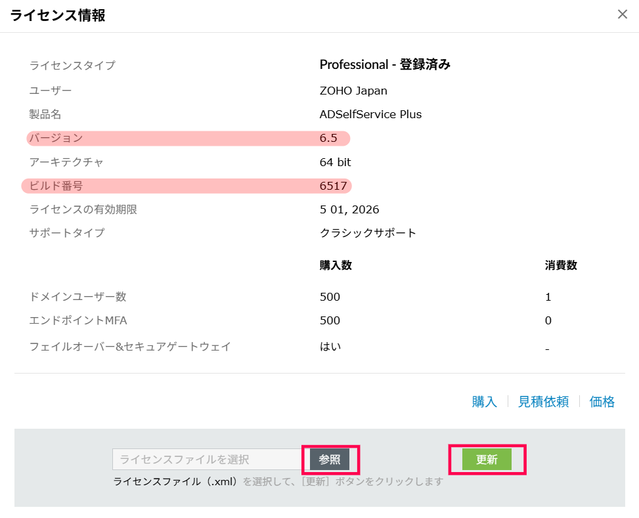Viewport: 639px width, 518px height.
Task: Select the ドメインユーザー数 row label
Action: pos(77,297)
